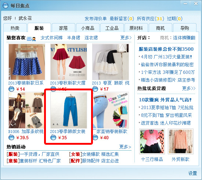Open the 工业品 tab
The height and width of the screenshot is (180, 202).
tap(112, 28)
